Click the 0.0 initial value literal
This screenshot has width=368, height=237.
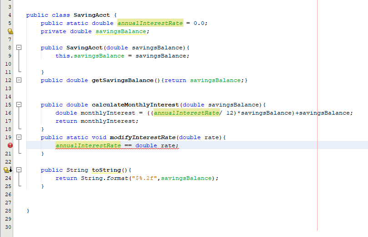(x=199, y=23)
